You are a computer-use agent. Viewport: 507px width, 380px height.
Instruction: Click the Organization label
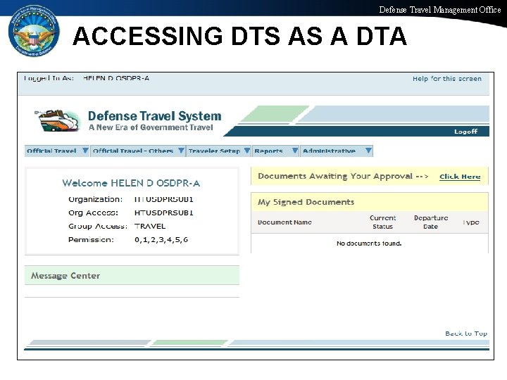tap(95, 199)
